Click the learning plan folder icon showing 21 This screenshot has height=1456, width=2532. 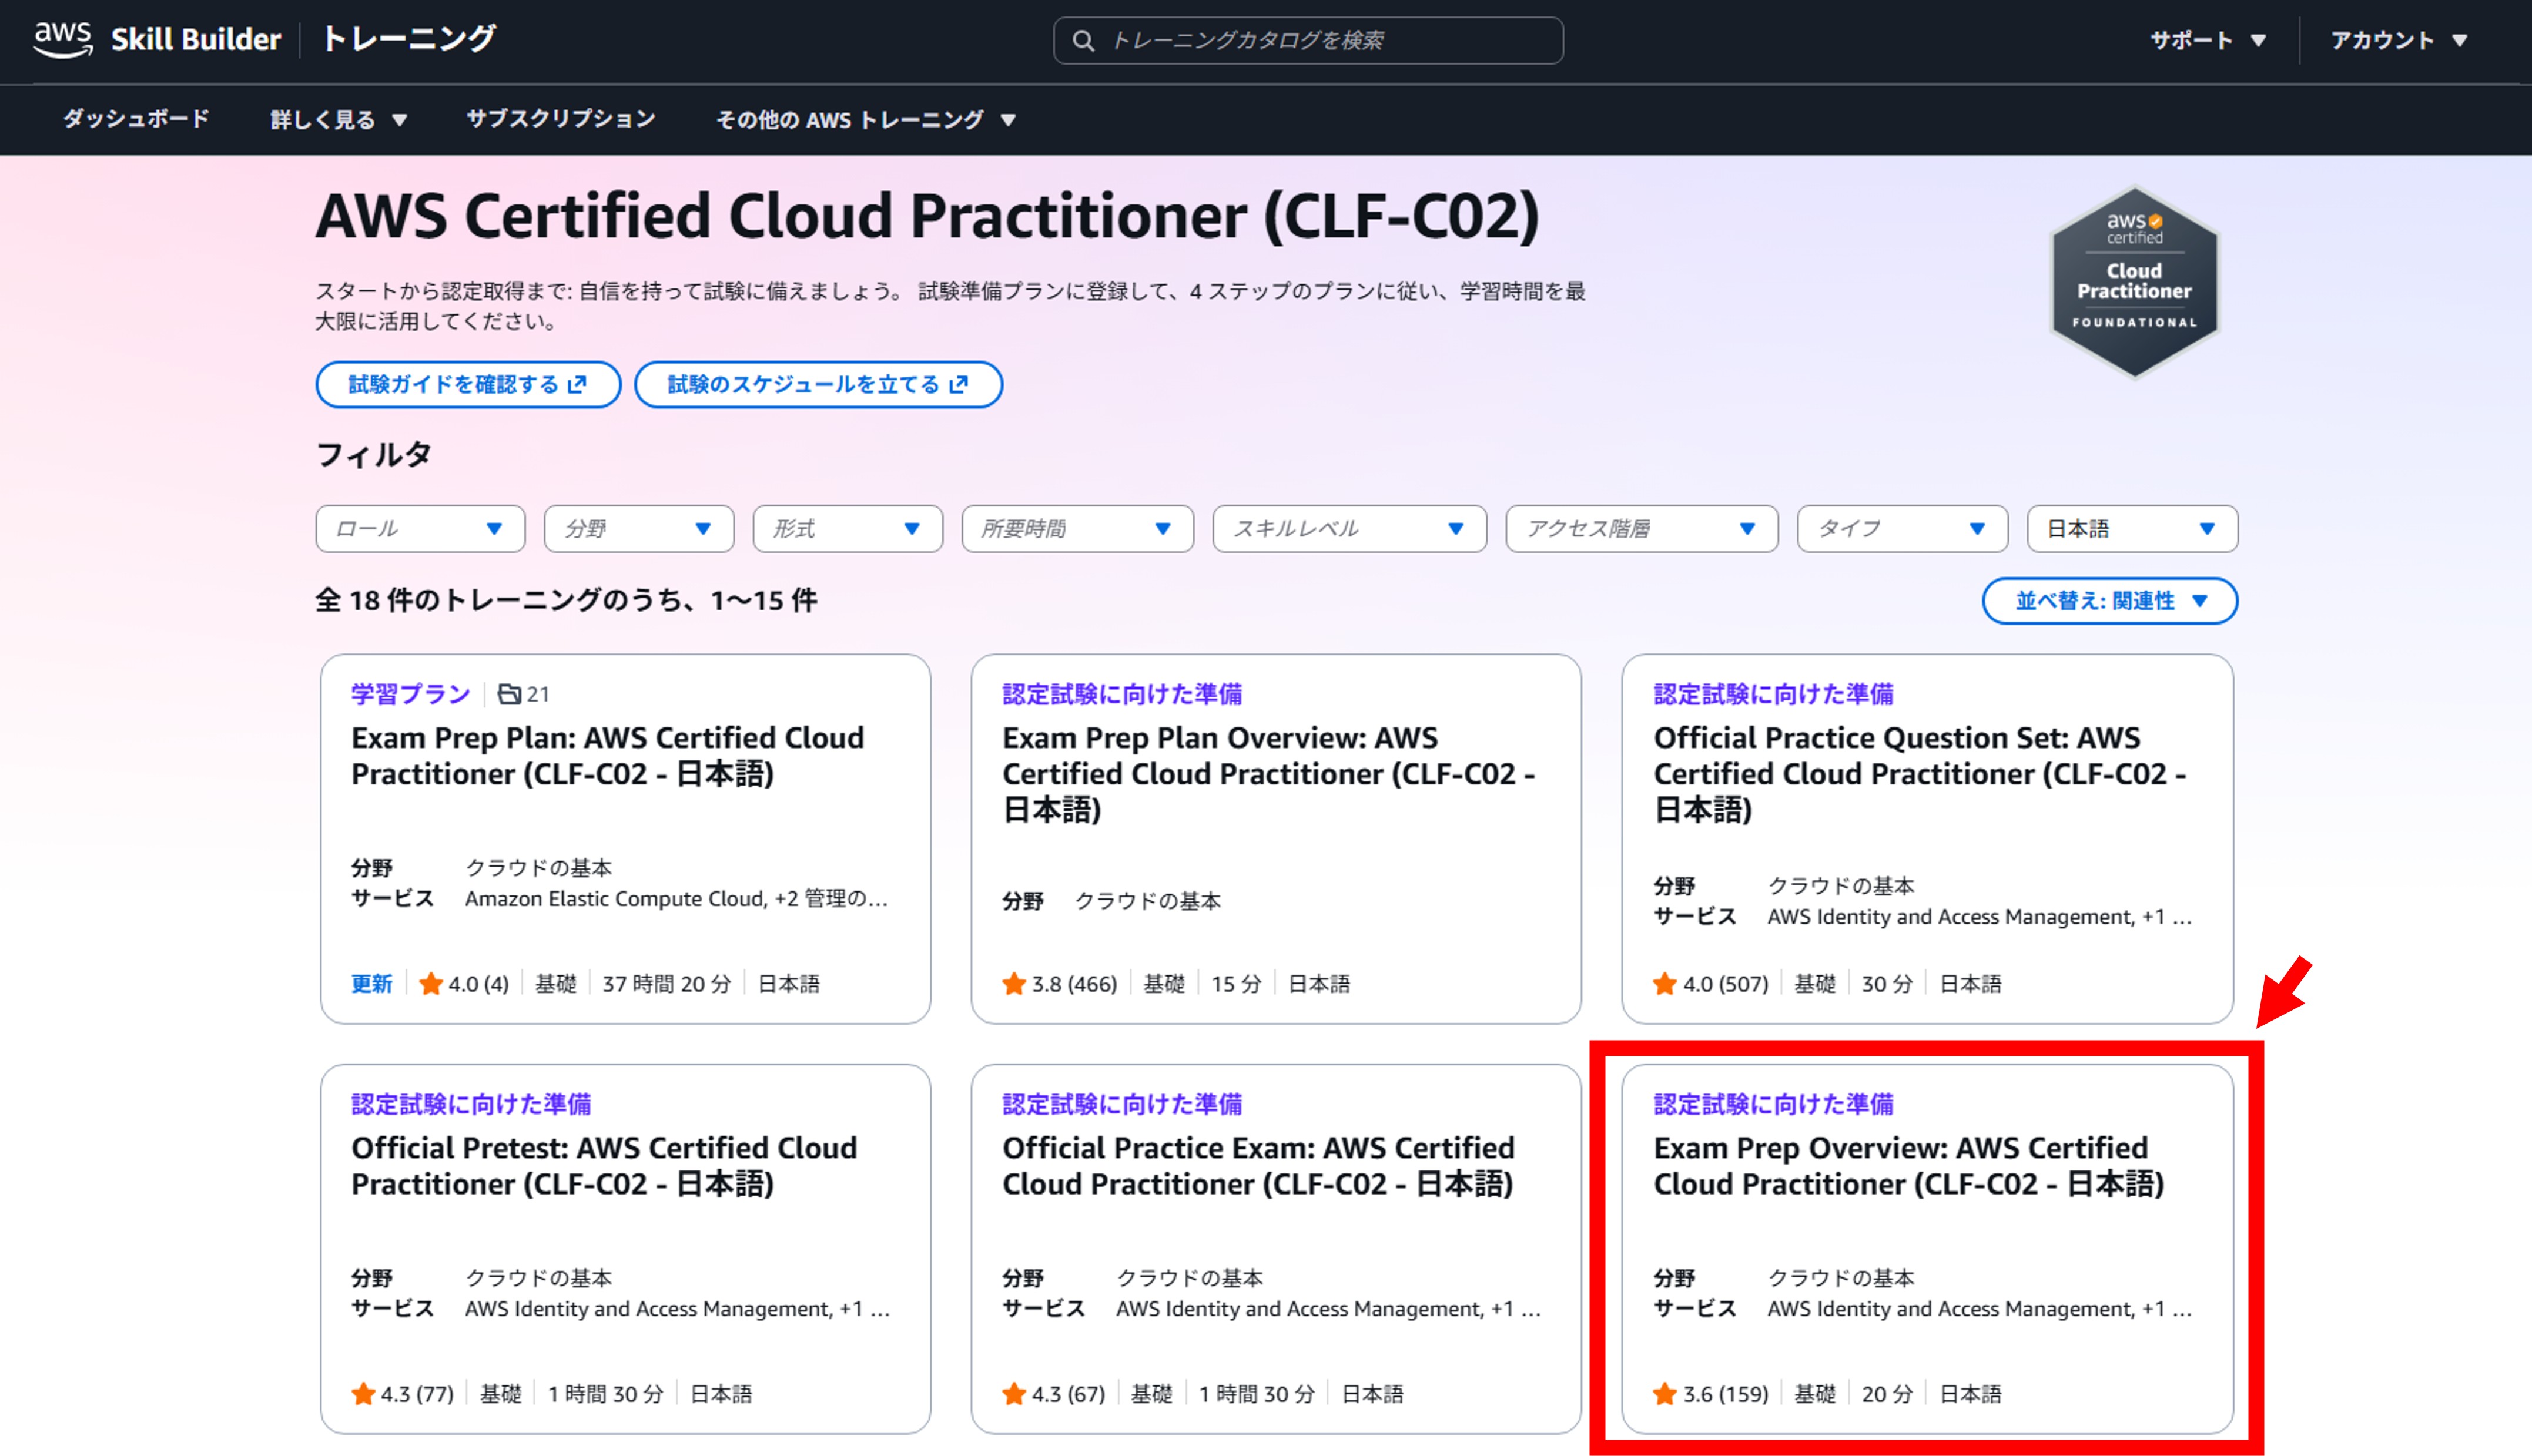pos(510,694)
